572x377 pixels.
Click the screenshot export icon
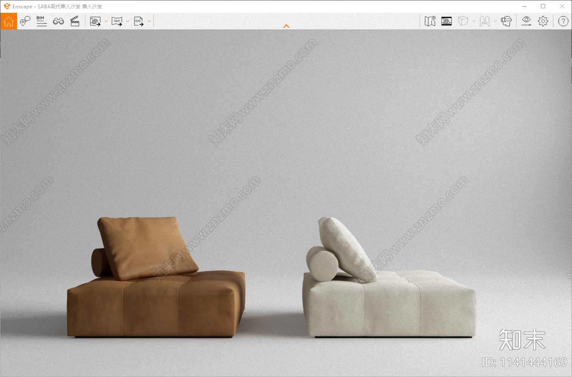pos(95,21)
